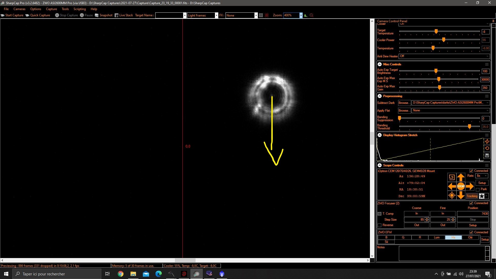Open the Cameras menu
Viewport: 496px width, 279px height.
(19, 9)
